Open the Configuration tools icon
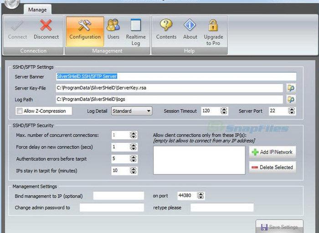Viewport: 319px width, 233px height. click(x=85, y=25)
